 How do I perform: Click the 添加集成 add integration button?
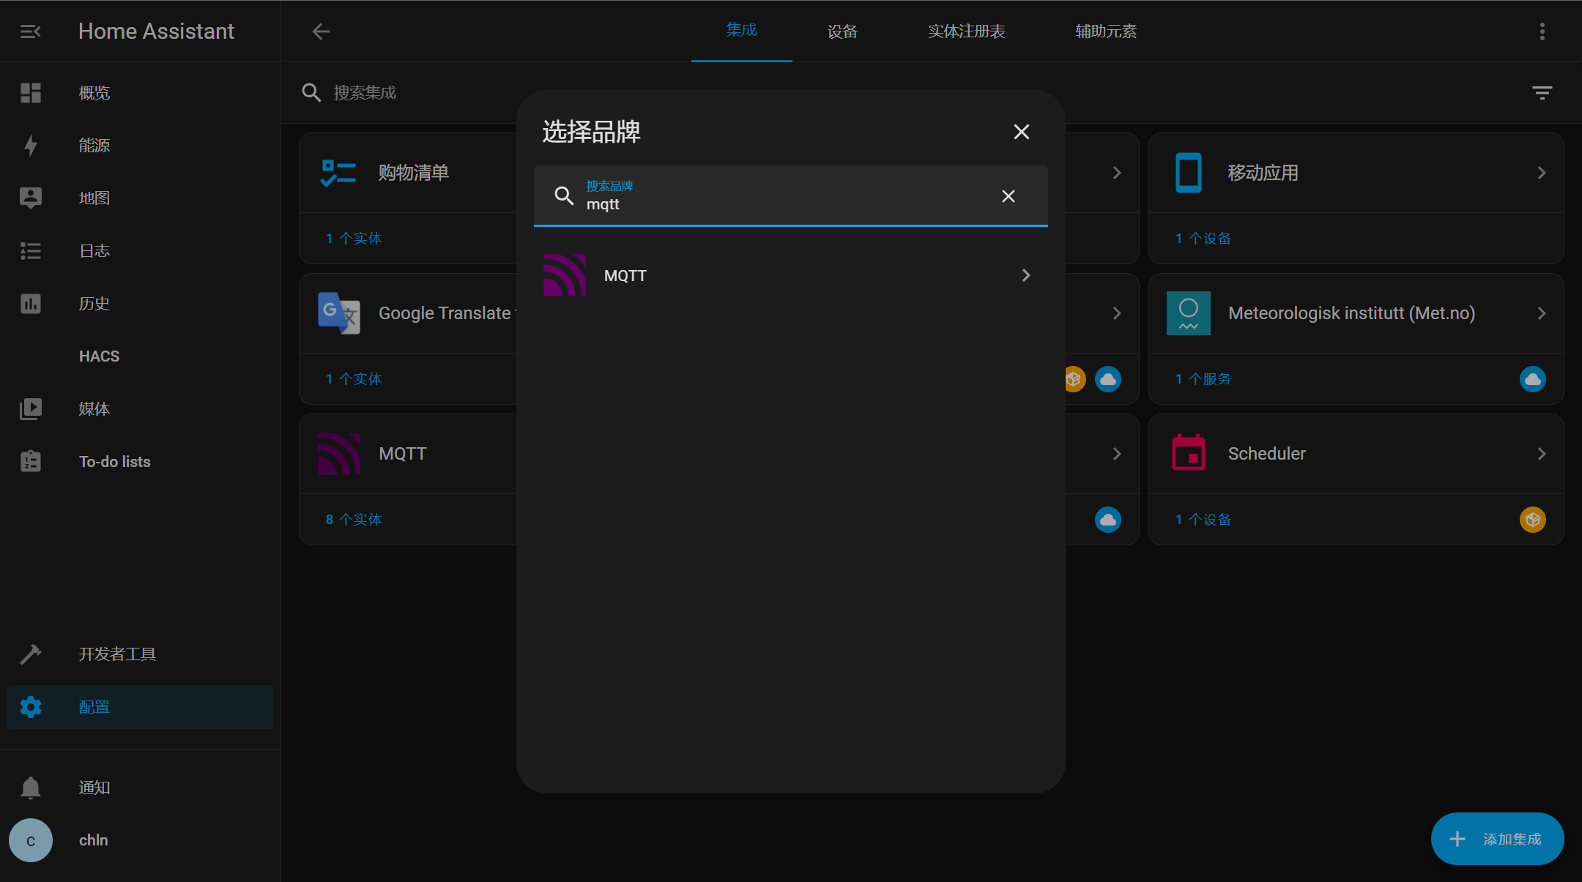point(1498,839)
